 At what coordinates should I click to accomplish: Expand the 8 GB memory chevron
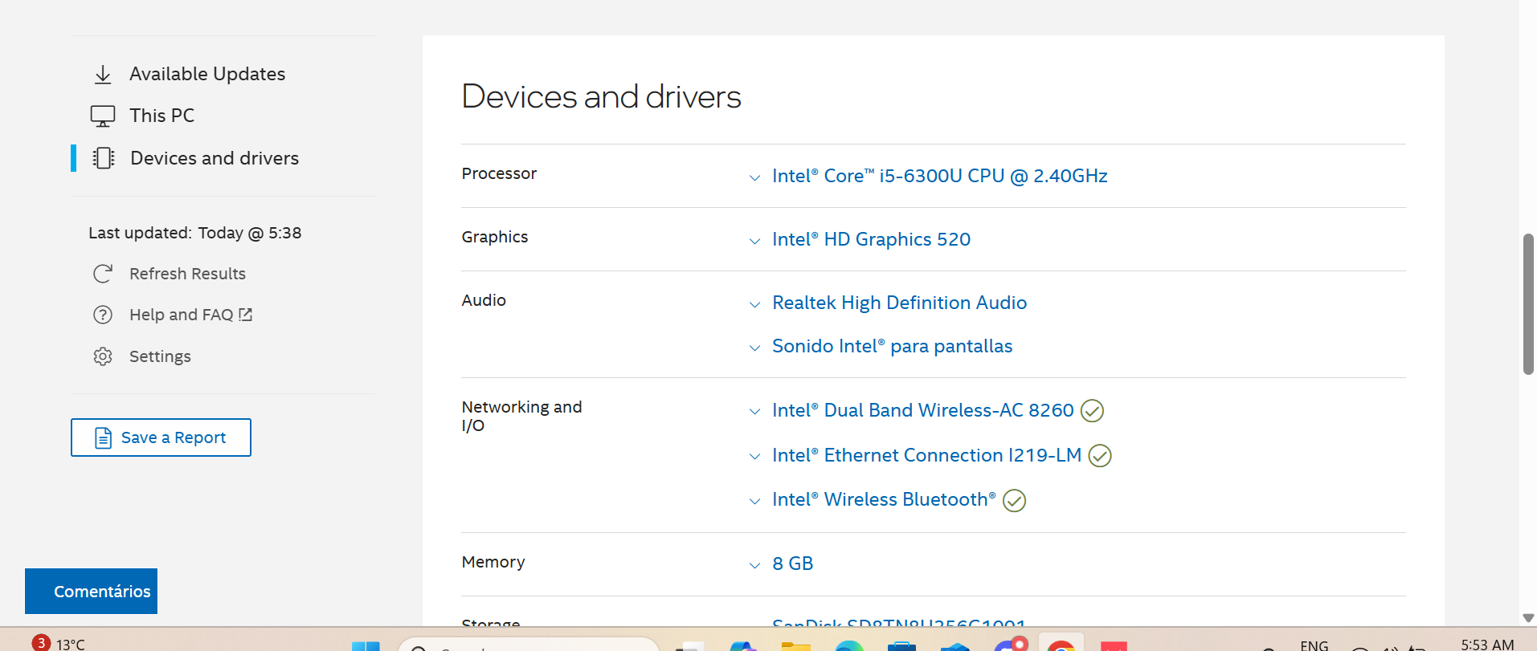pyautogui.click(x=754, y=565)
